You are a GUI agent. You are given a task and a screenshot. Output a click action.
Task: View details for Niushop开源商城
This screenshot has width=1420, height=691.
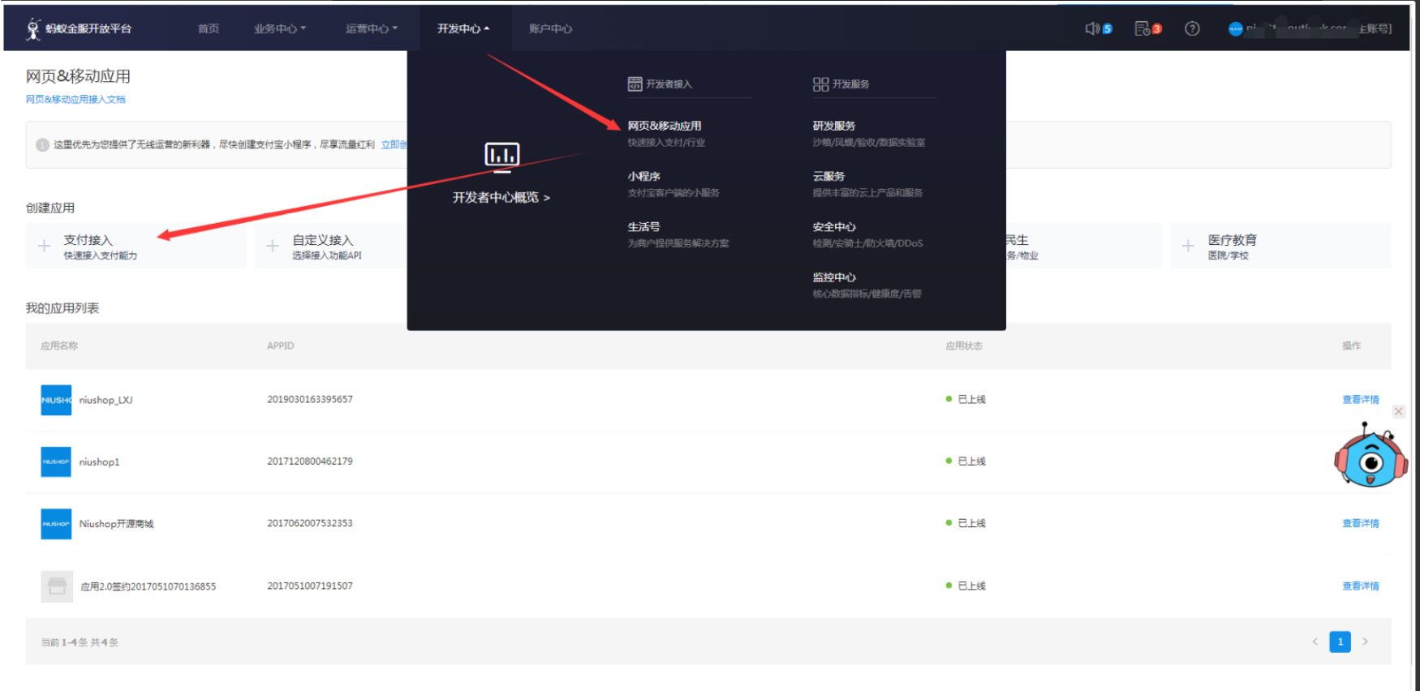tap(1361, 524)
